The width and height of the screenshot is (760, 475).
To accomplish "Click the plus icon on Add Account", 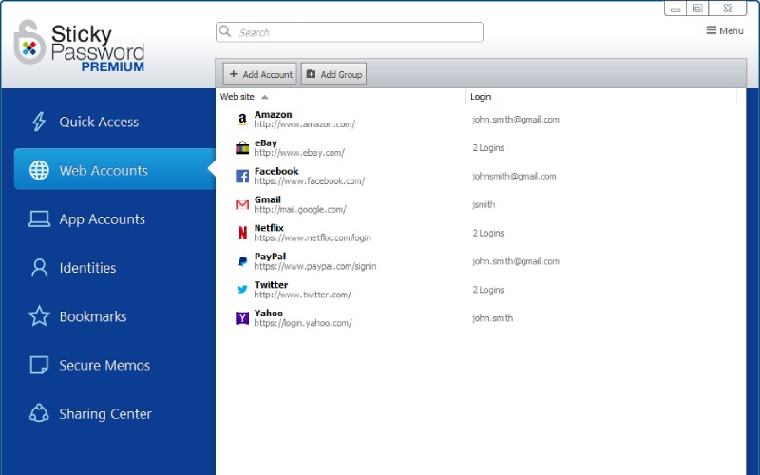I will point(234,74).
